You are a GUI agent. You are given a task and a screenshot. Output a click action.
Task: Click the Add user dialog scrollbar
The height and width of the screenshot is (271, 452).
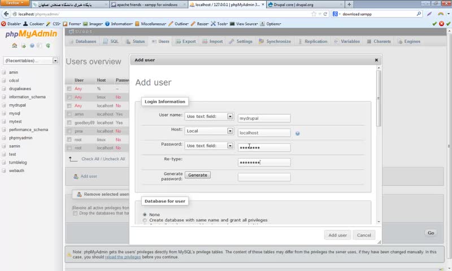[379, 98]
